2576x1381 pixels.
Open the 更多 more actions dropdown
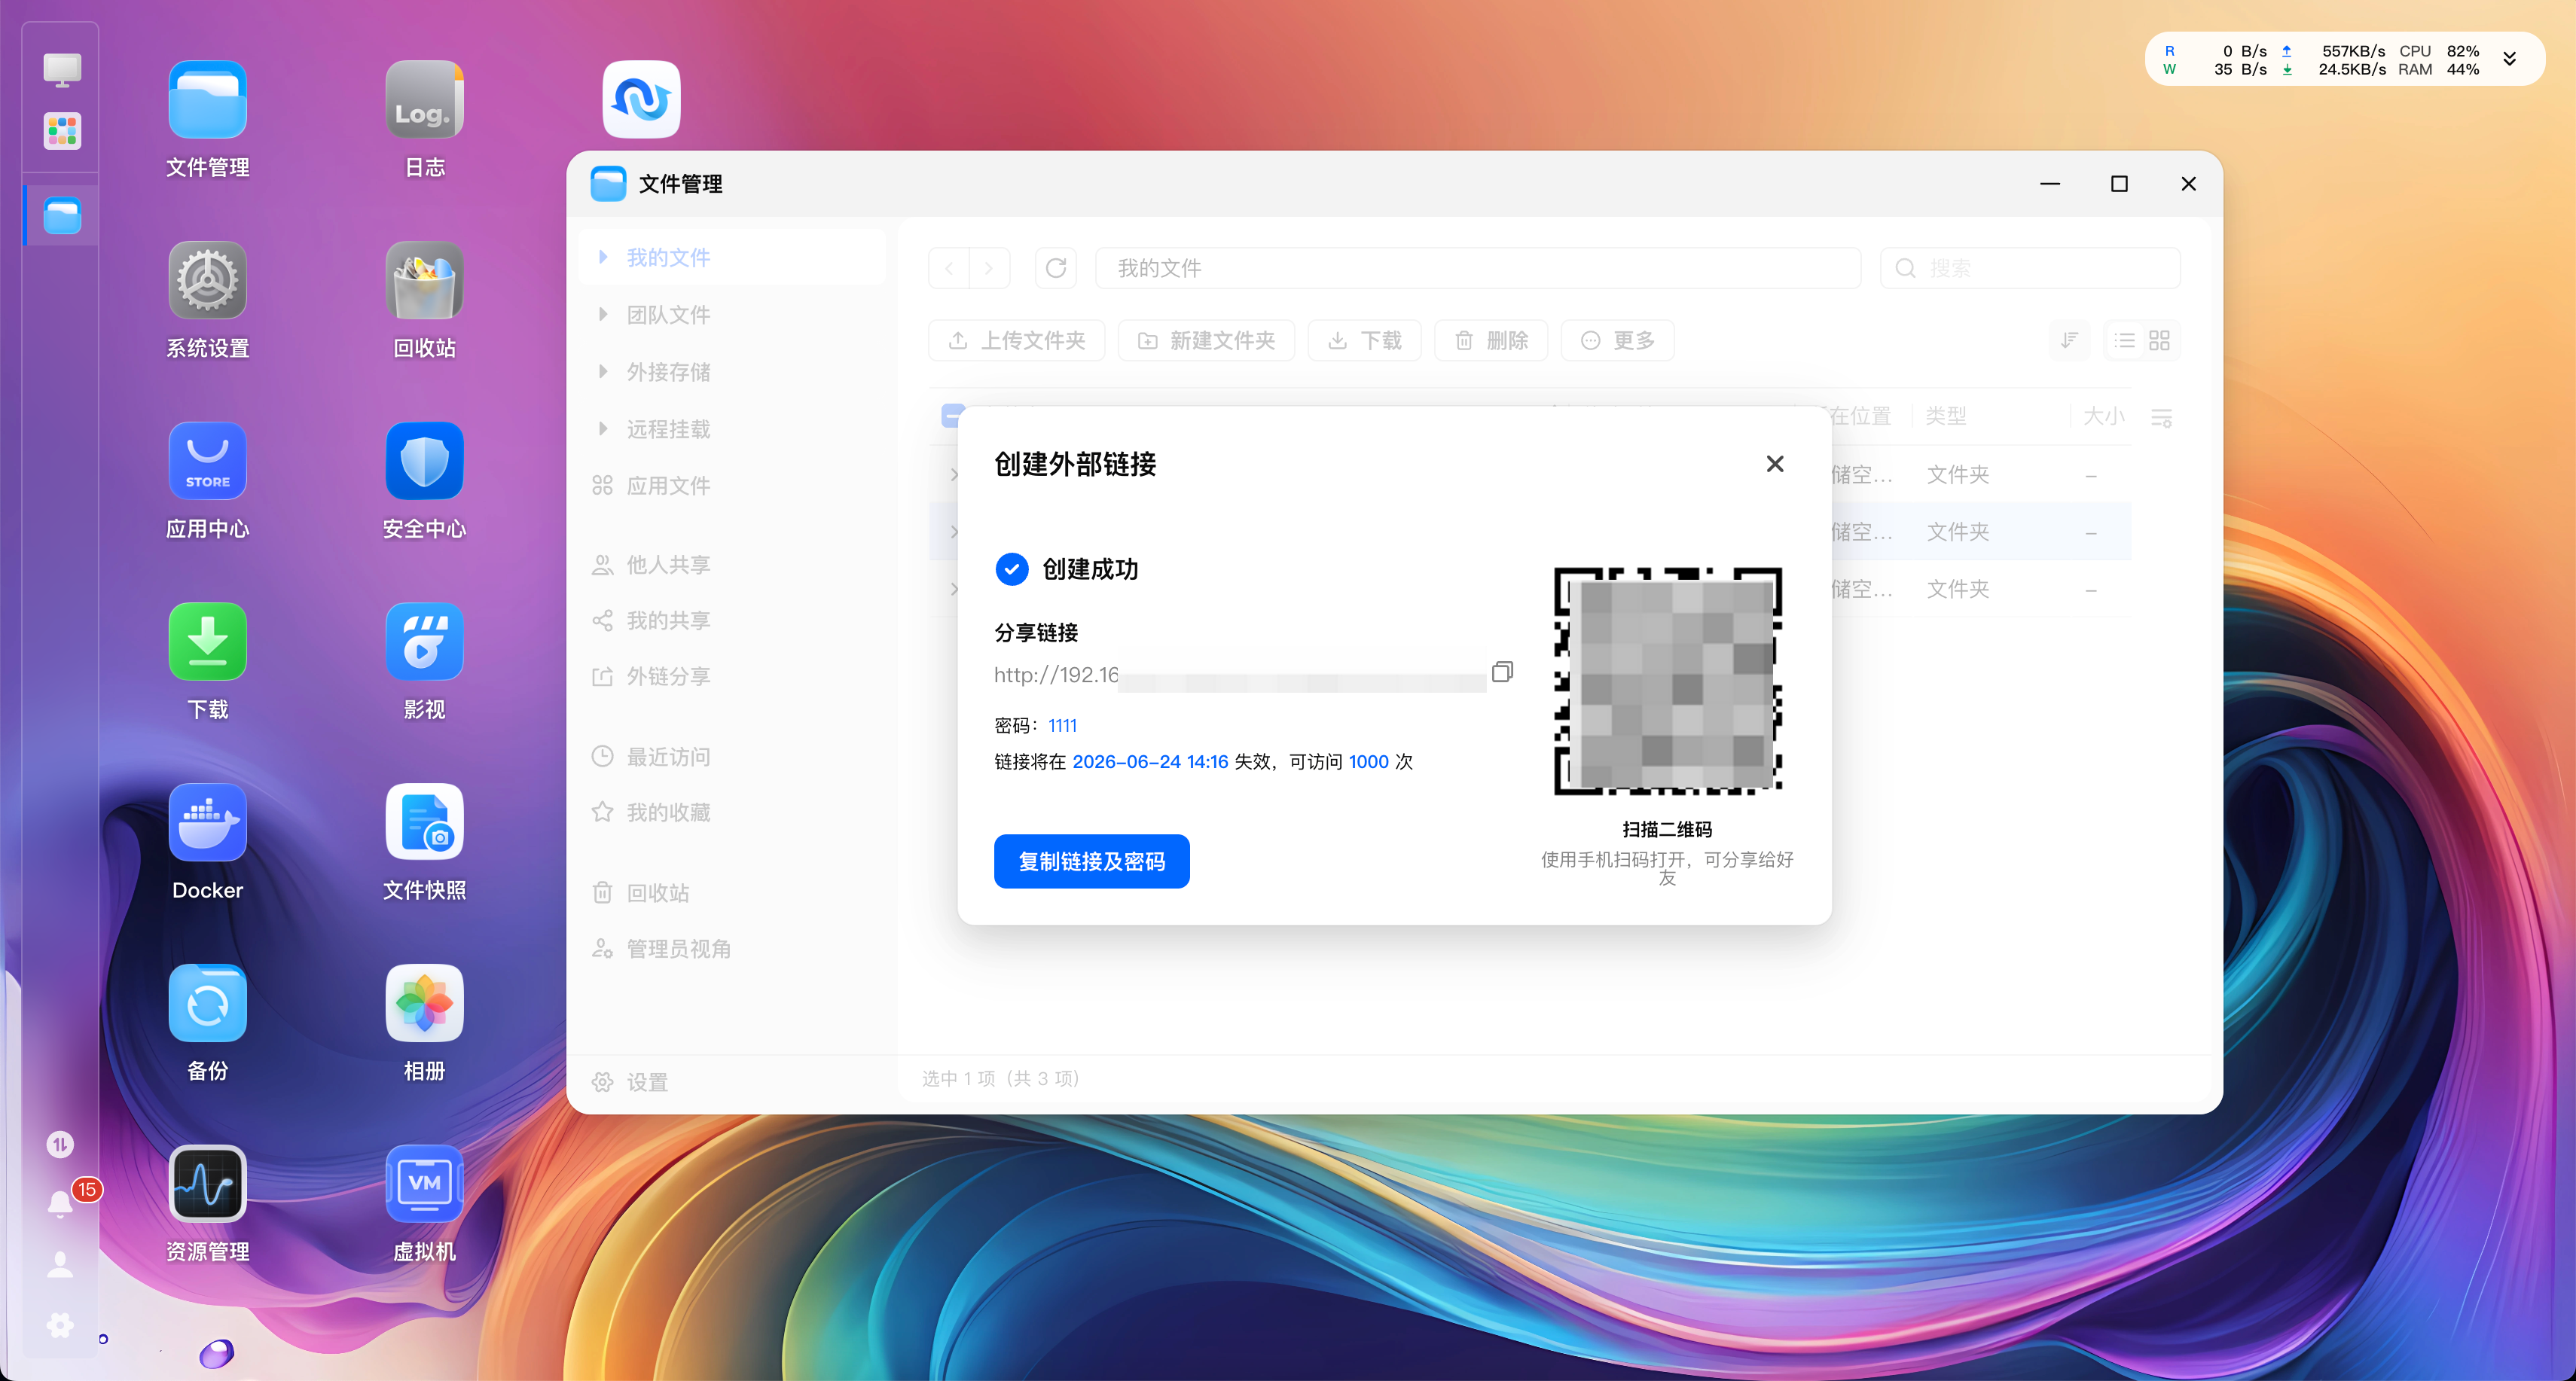(1618, 341)
